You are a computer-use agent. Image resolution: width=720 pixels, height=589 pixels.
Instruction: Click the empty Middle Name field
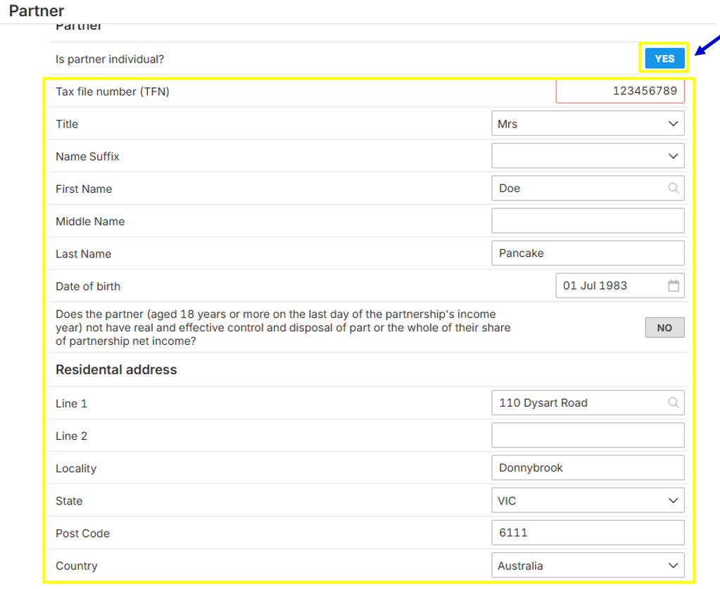[x=588, y=221]
